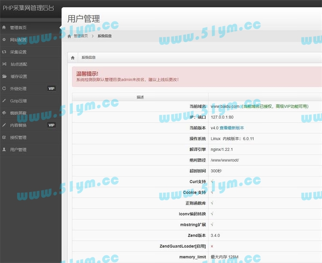Click the PHP采集网管理后台 title
The width and height of the screenshot is (322, 263).
pyautogui.click(x=28, y=8)
